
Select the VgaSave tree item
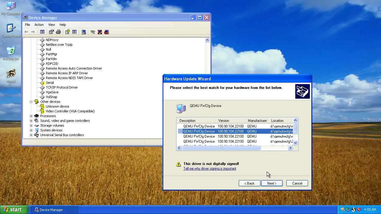52,92
